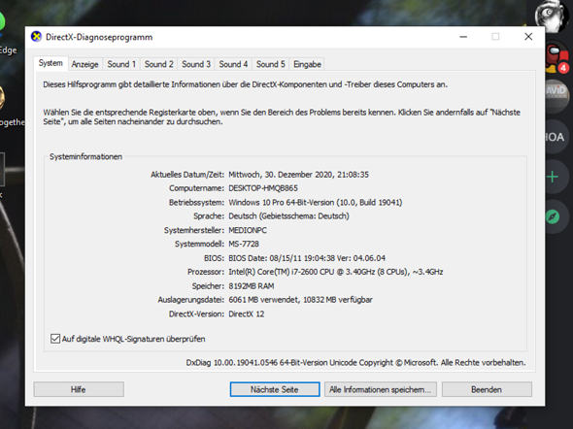
Task: Switch to the Sound 1 tab
Action: coord(121,64)
